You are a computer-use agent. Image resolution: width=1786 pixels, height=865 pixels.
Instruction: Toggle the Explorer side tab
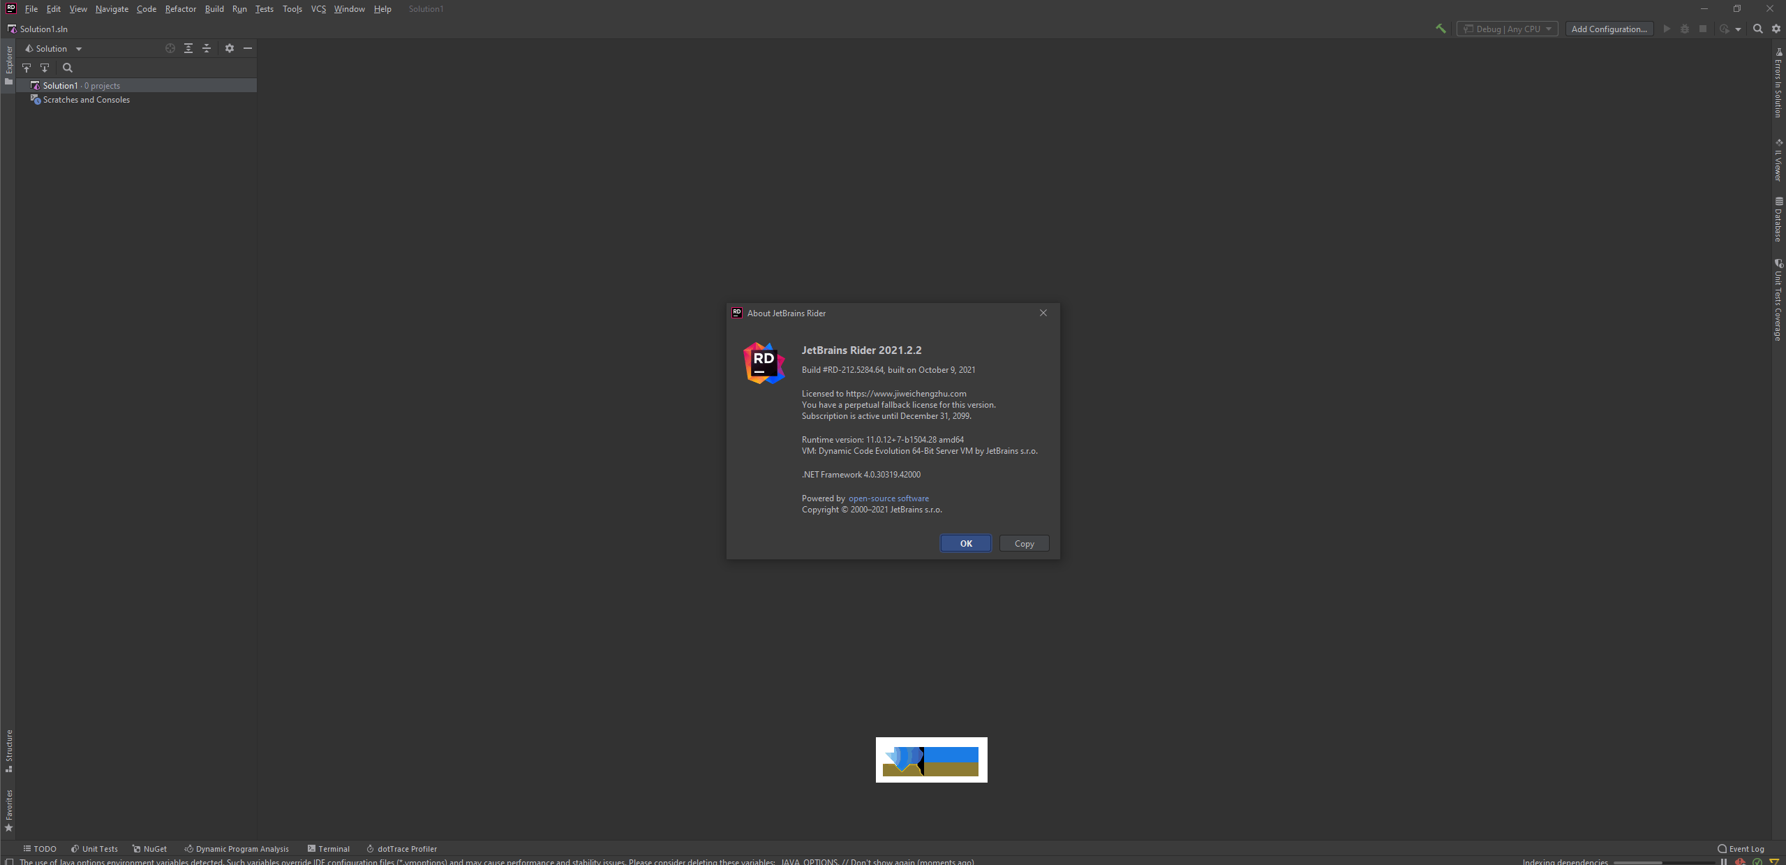tap(8, 65)
